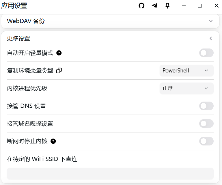Collapse the 更多设置 section chevron
This screenshot has width=222, height=185.
[x=211, y=38]
